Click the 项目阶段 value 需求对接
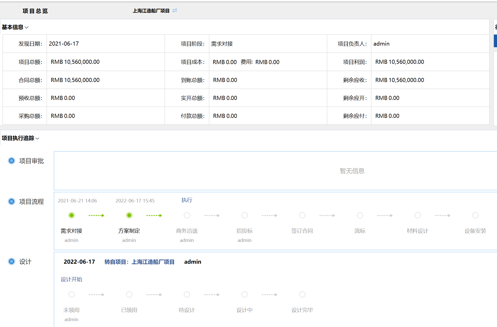The width and height of the screenshot is (497, 327). (222, 44)
